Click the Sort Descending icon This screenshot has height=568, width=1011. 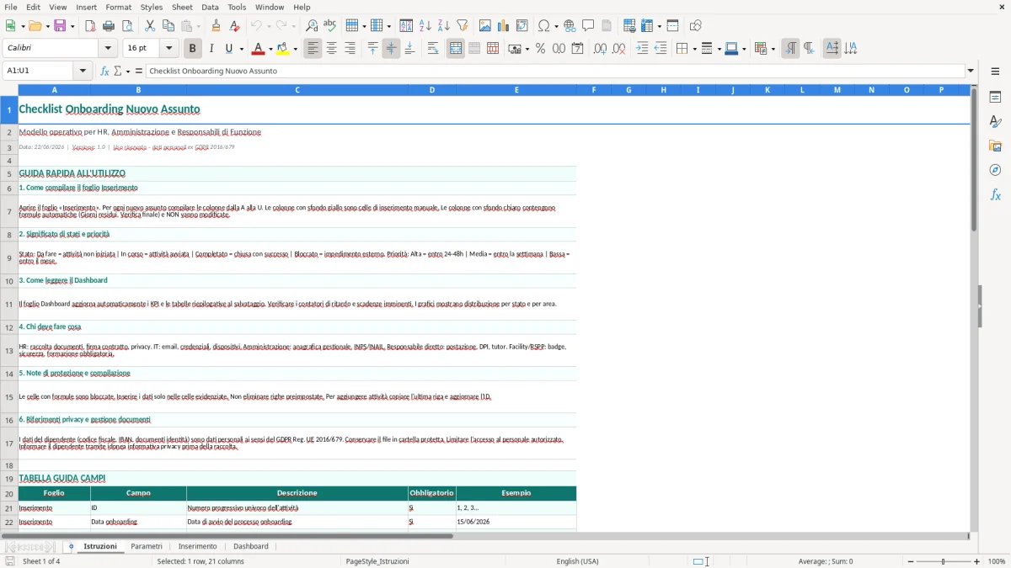pos(444,26)
